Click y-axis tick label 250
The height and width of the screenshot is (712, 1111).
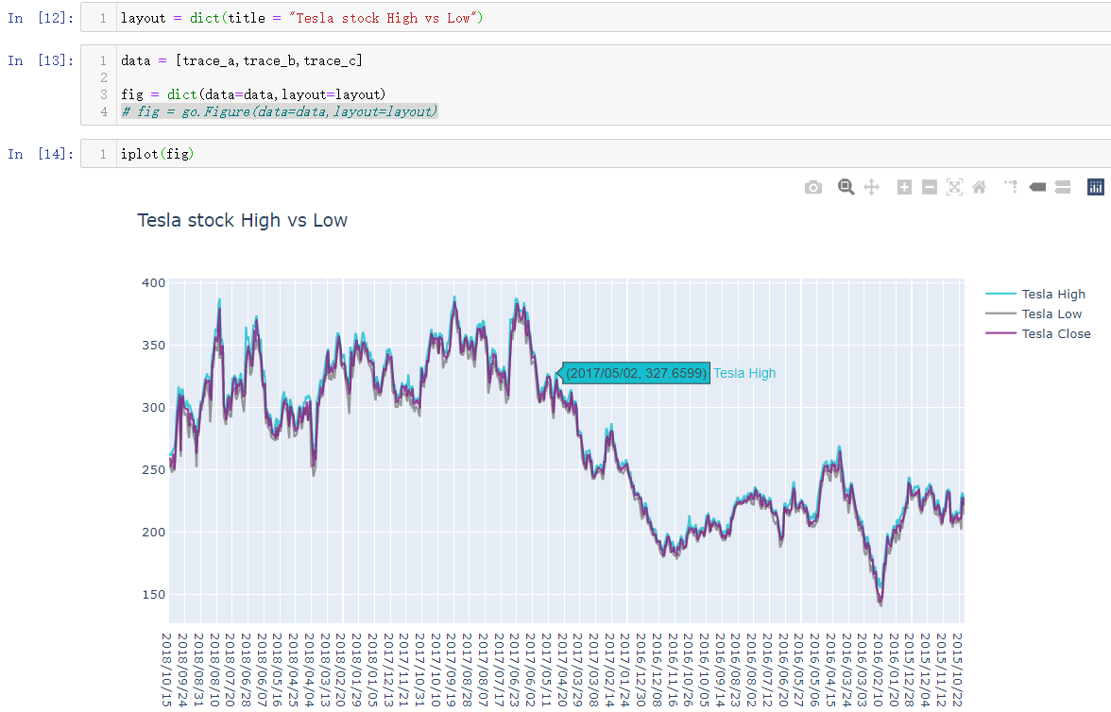[x=154, y=469]
